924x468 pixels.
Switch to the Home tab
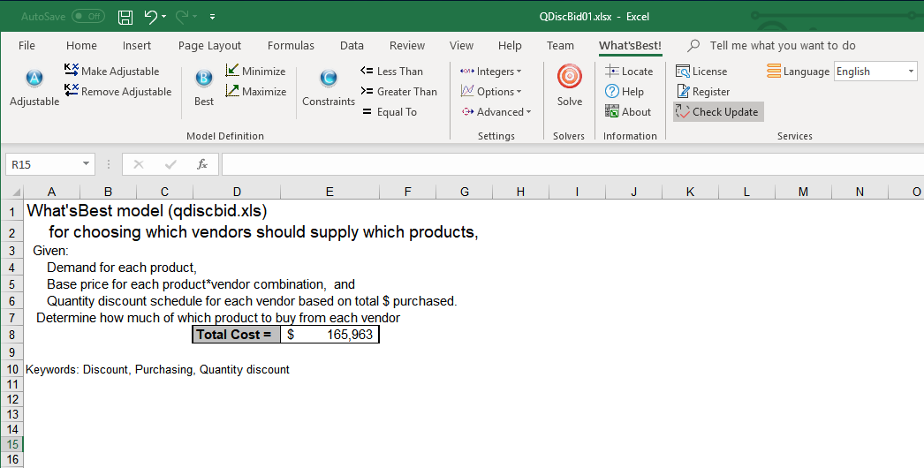point(81,45)
